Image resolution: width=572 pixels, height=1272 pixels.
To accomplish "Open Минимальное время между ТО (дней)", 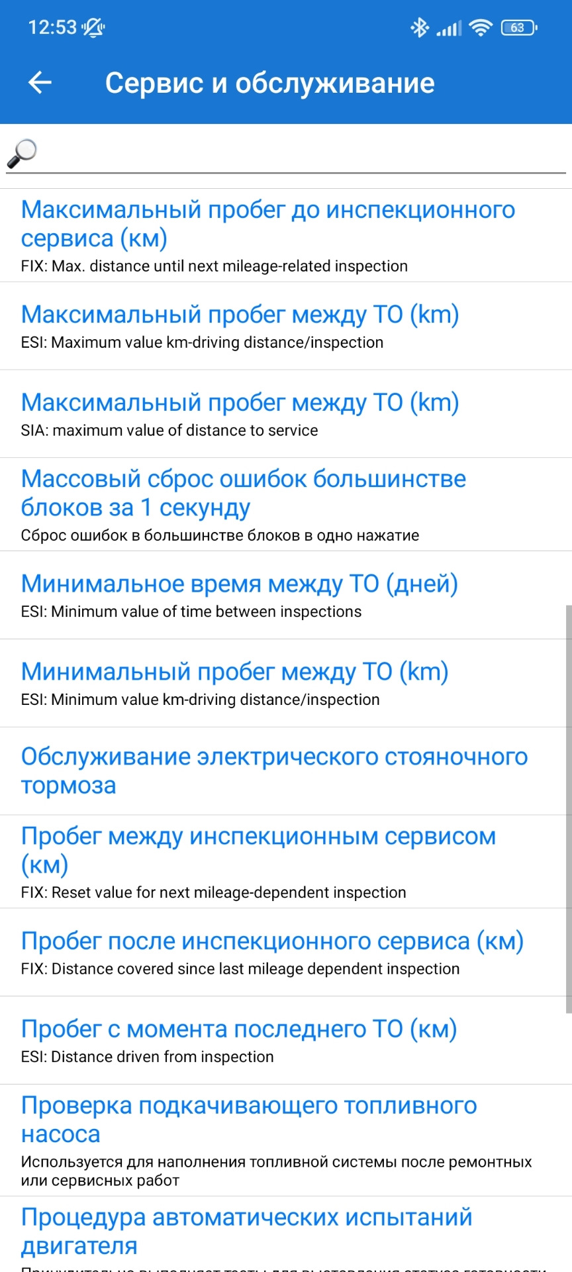I will click(239, 595).
